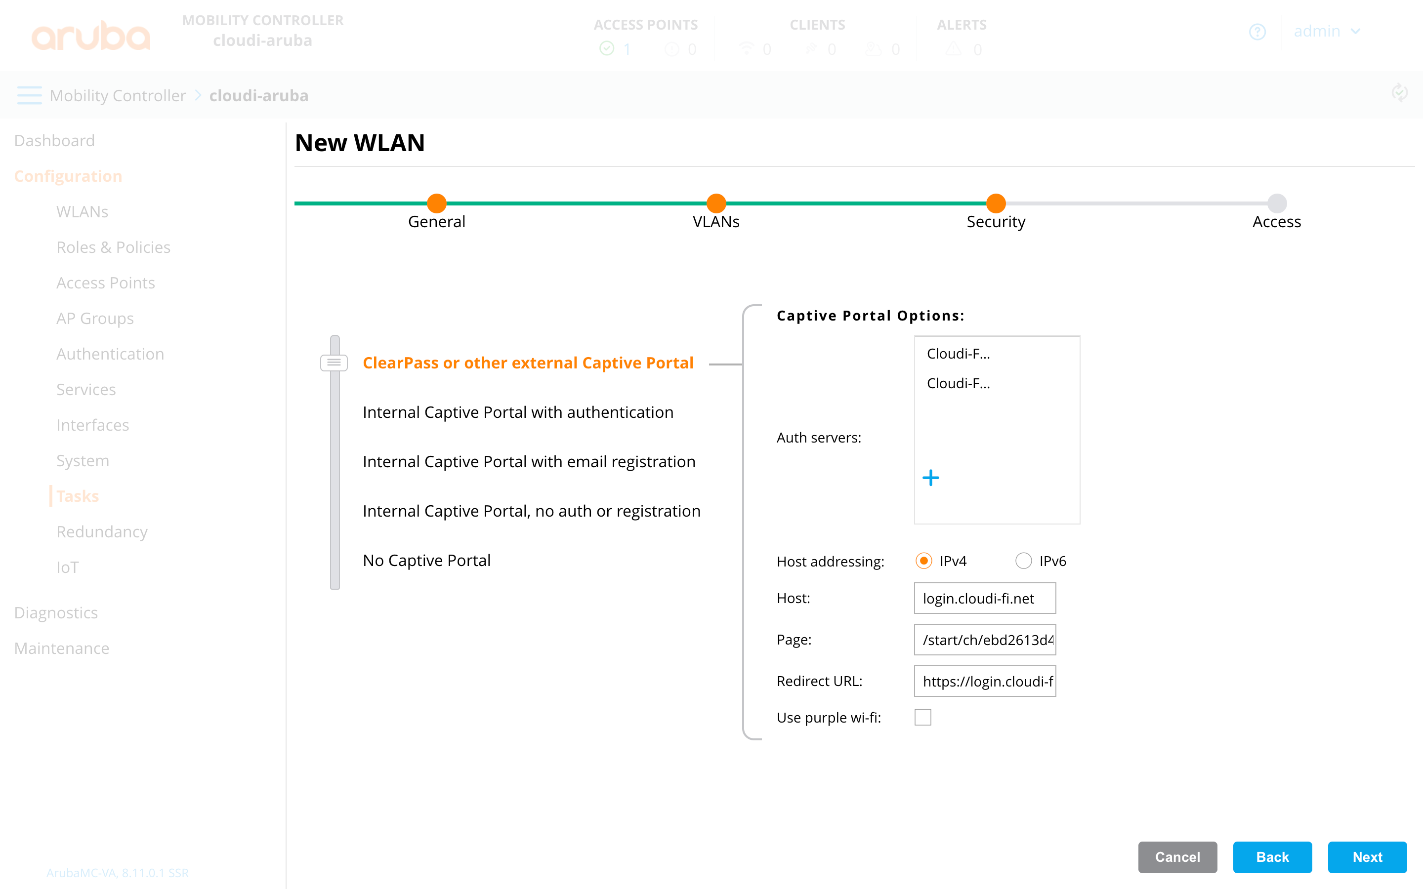
Task: Add an auth server with the plus icon
Action: point(931,478)
